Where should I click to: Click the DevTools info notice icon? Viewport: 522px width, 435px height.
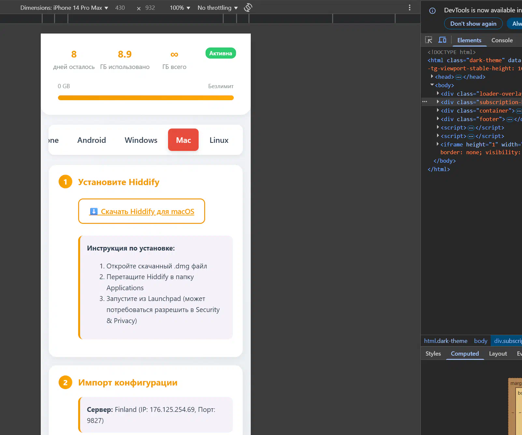(x=432, y=11)
